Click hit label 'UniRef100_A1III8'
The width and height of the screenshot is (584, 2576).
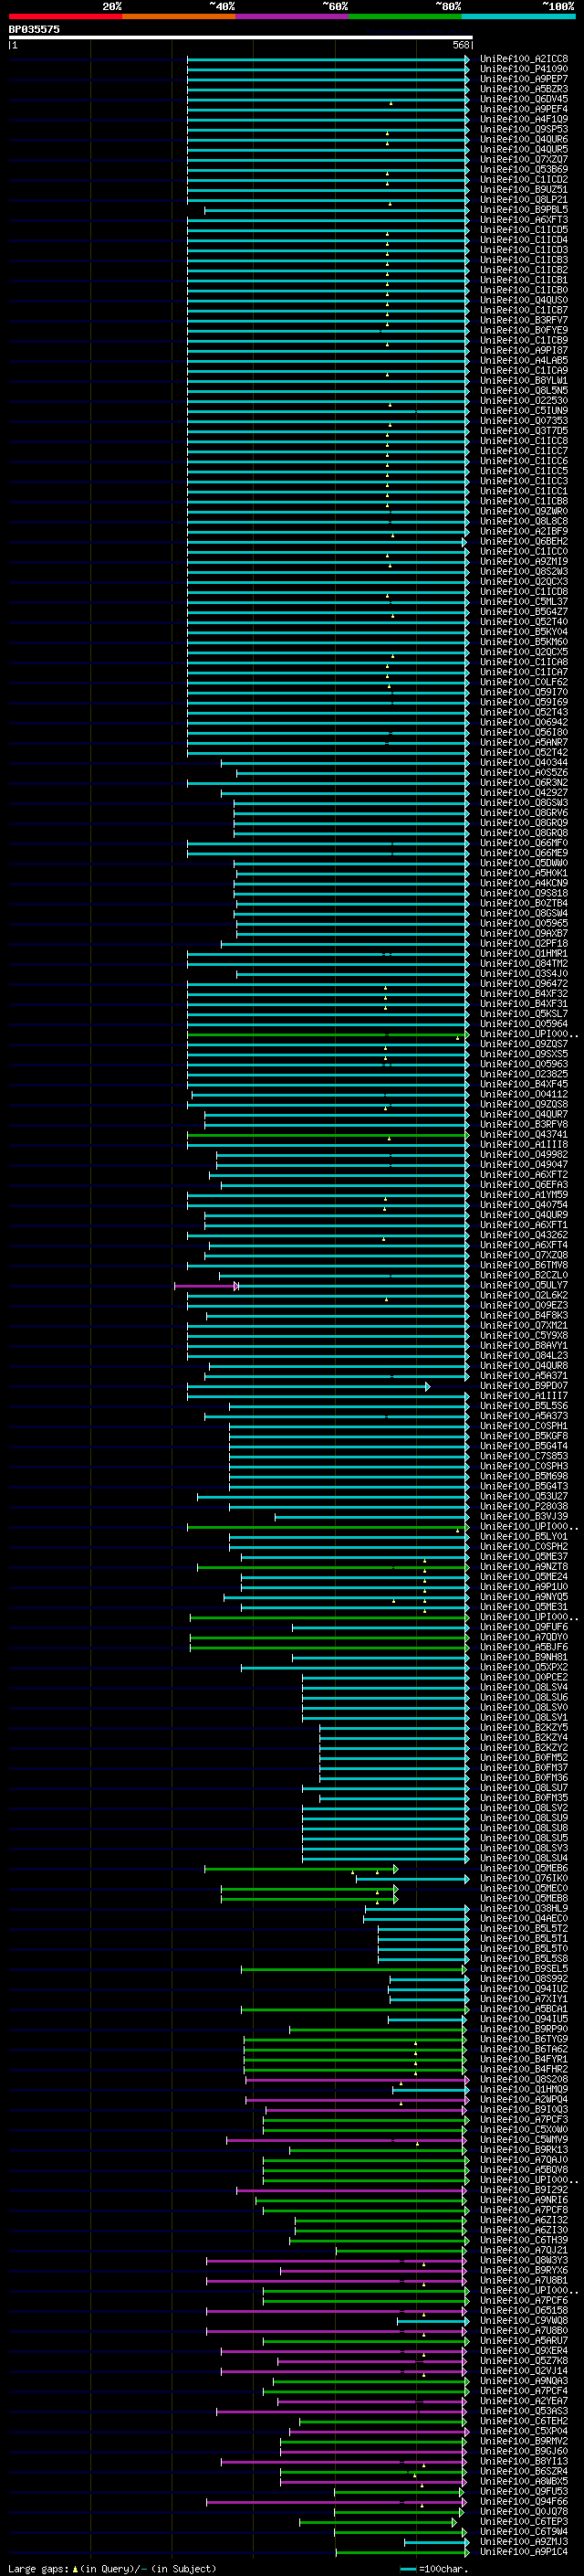tap(524, 1145)
